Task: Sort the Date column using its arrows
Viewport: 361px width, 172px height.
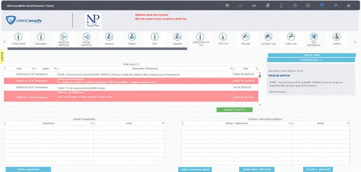Action: tap(5, 69)
